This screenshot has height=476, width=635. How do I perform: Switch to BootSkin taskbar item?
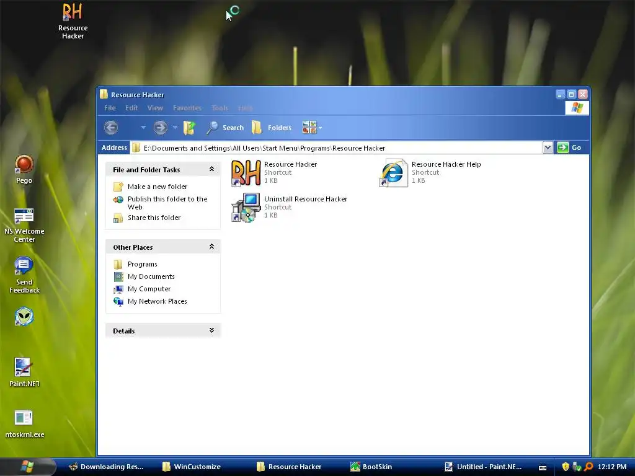[x=371, y=467]
